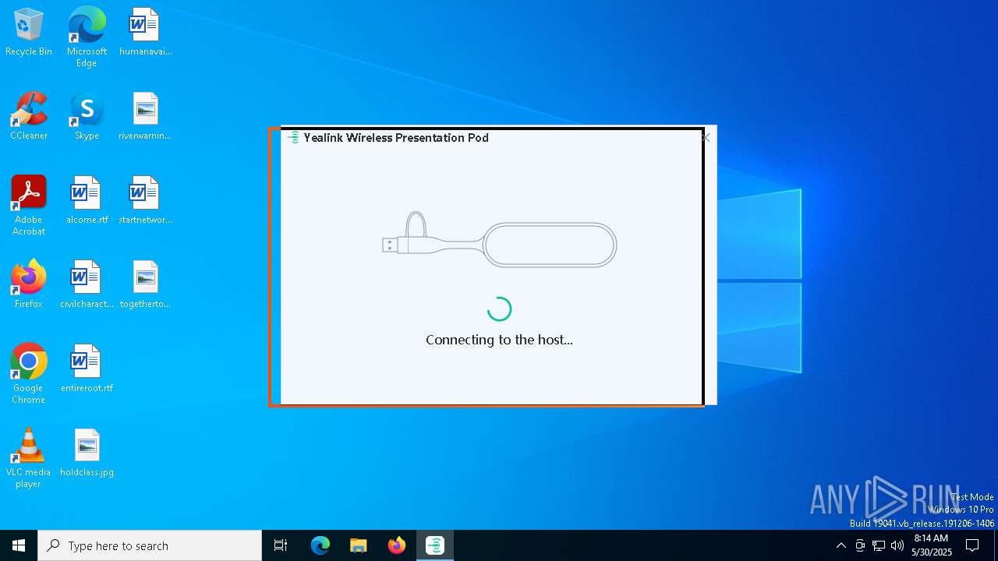
Task: Open Adobe Acrobat desktop shortcut
Action: (x=29, y=206)
